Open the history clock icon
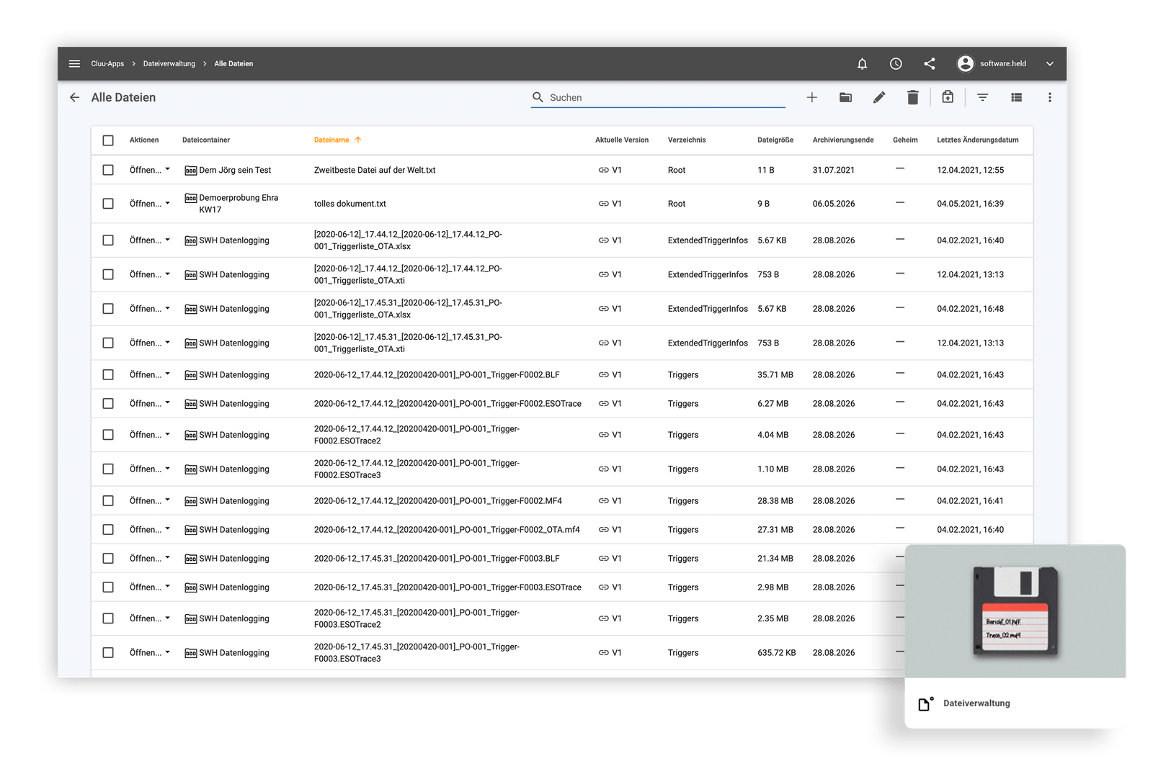 point(896,63)
